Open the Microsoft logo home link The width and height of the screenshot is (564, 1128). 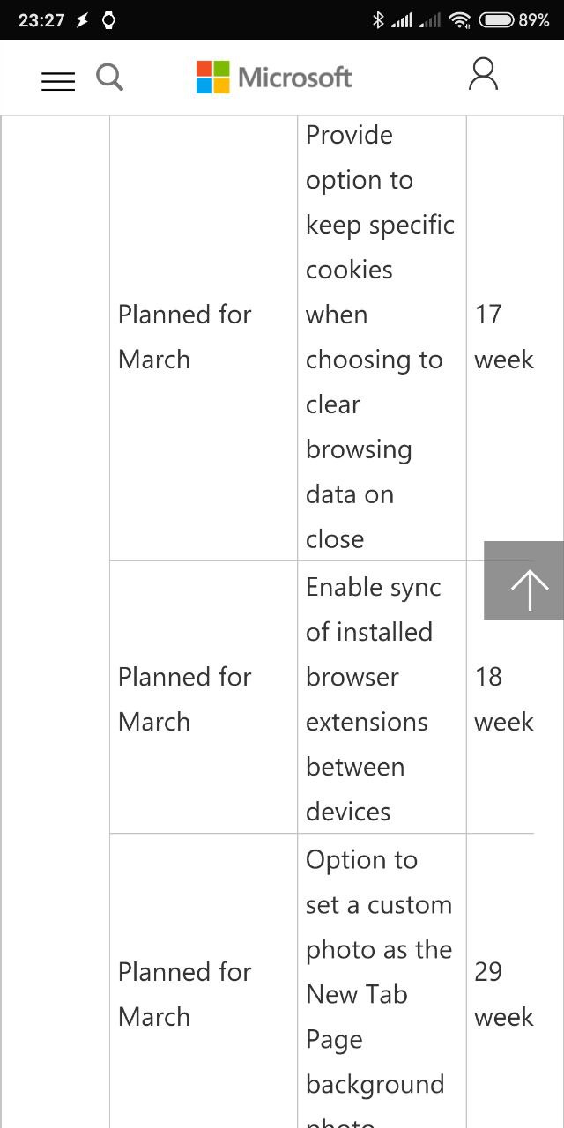pos(274,78)
